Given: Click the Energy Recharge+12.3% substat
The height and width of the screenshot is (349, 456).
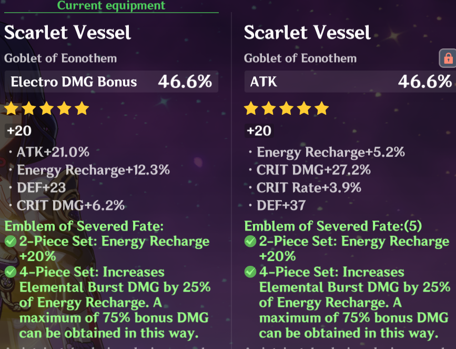Looking at the screenshot, I should [x=93, y=170].
